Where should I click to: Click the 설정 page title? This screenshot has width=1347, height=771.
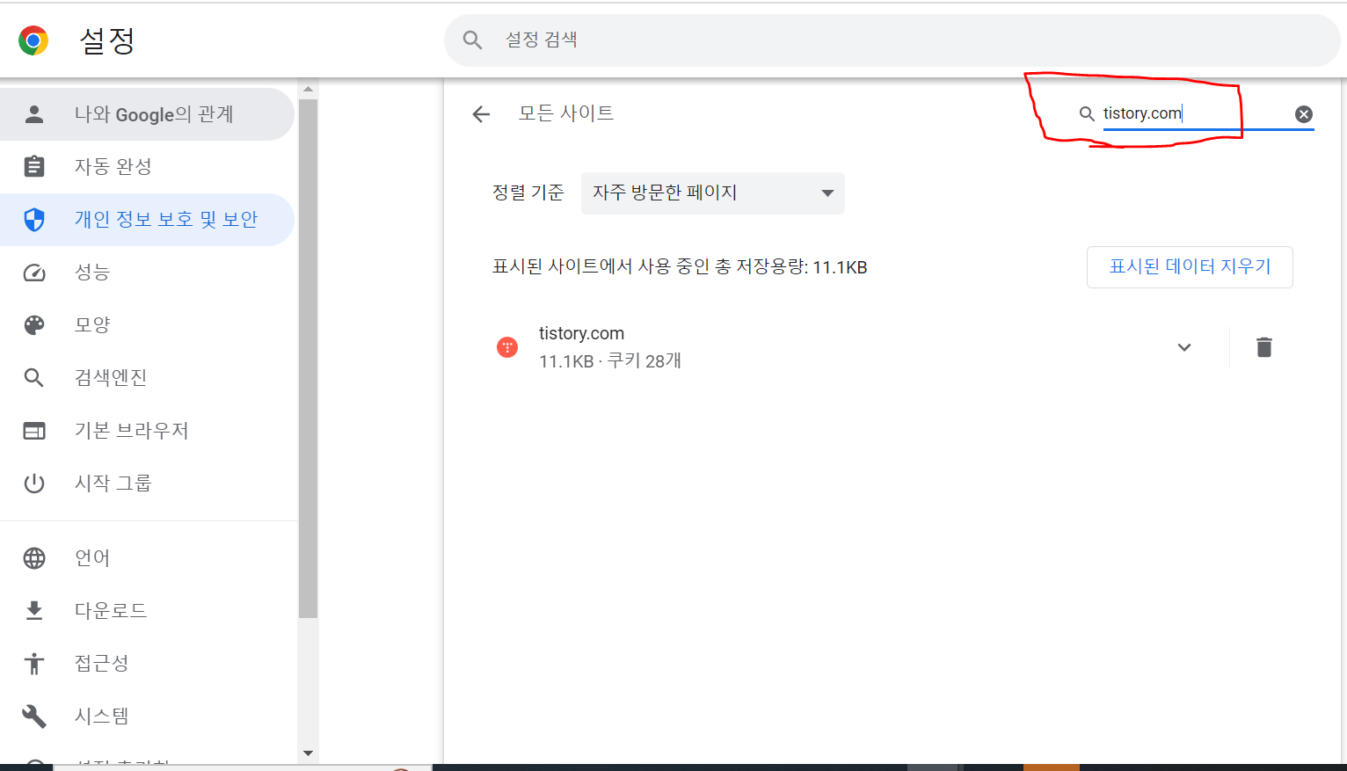(x=107, y=40)
